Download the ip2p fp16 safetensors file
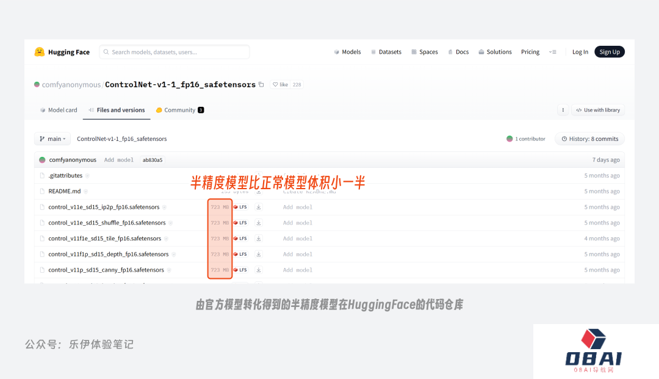 tap(259, 207)
